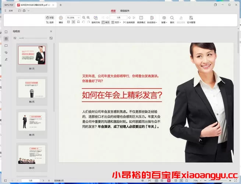
Task: Switch to the Select (选择) tool
Action: [50, 22]
